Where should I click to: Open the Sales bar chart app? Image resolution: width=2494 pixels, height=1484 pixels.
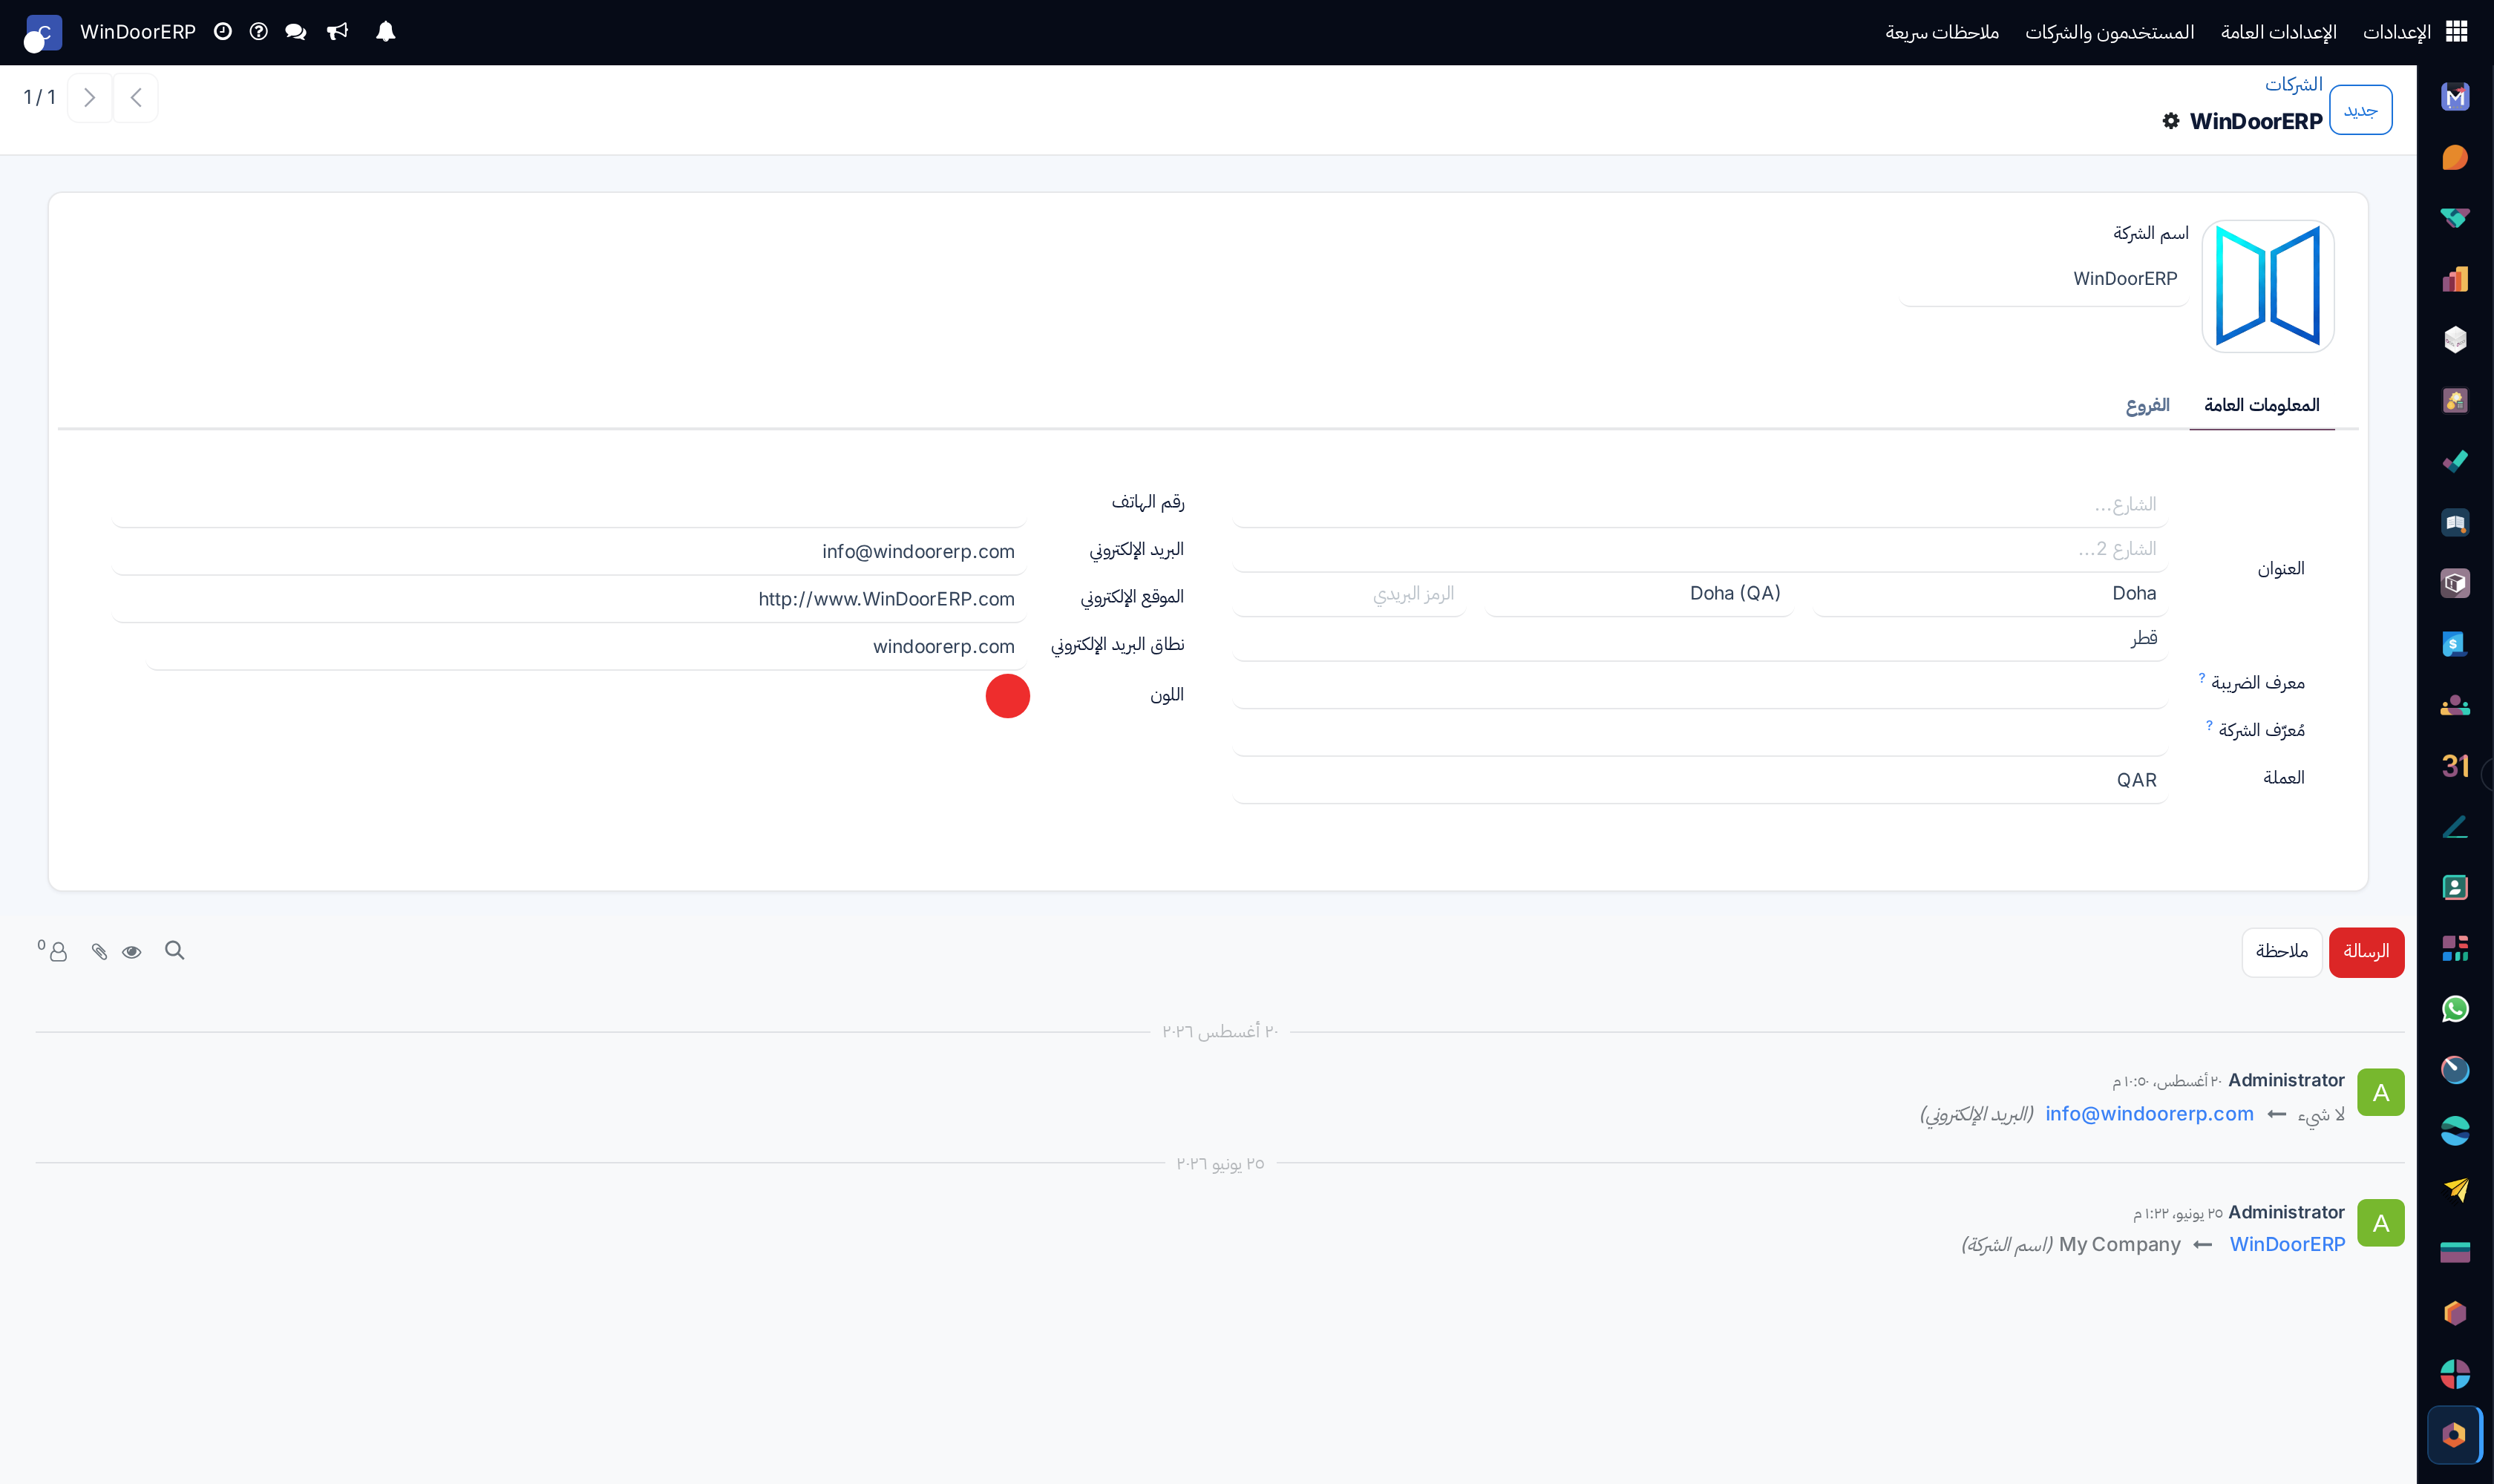pos(2455,279)
